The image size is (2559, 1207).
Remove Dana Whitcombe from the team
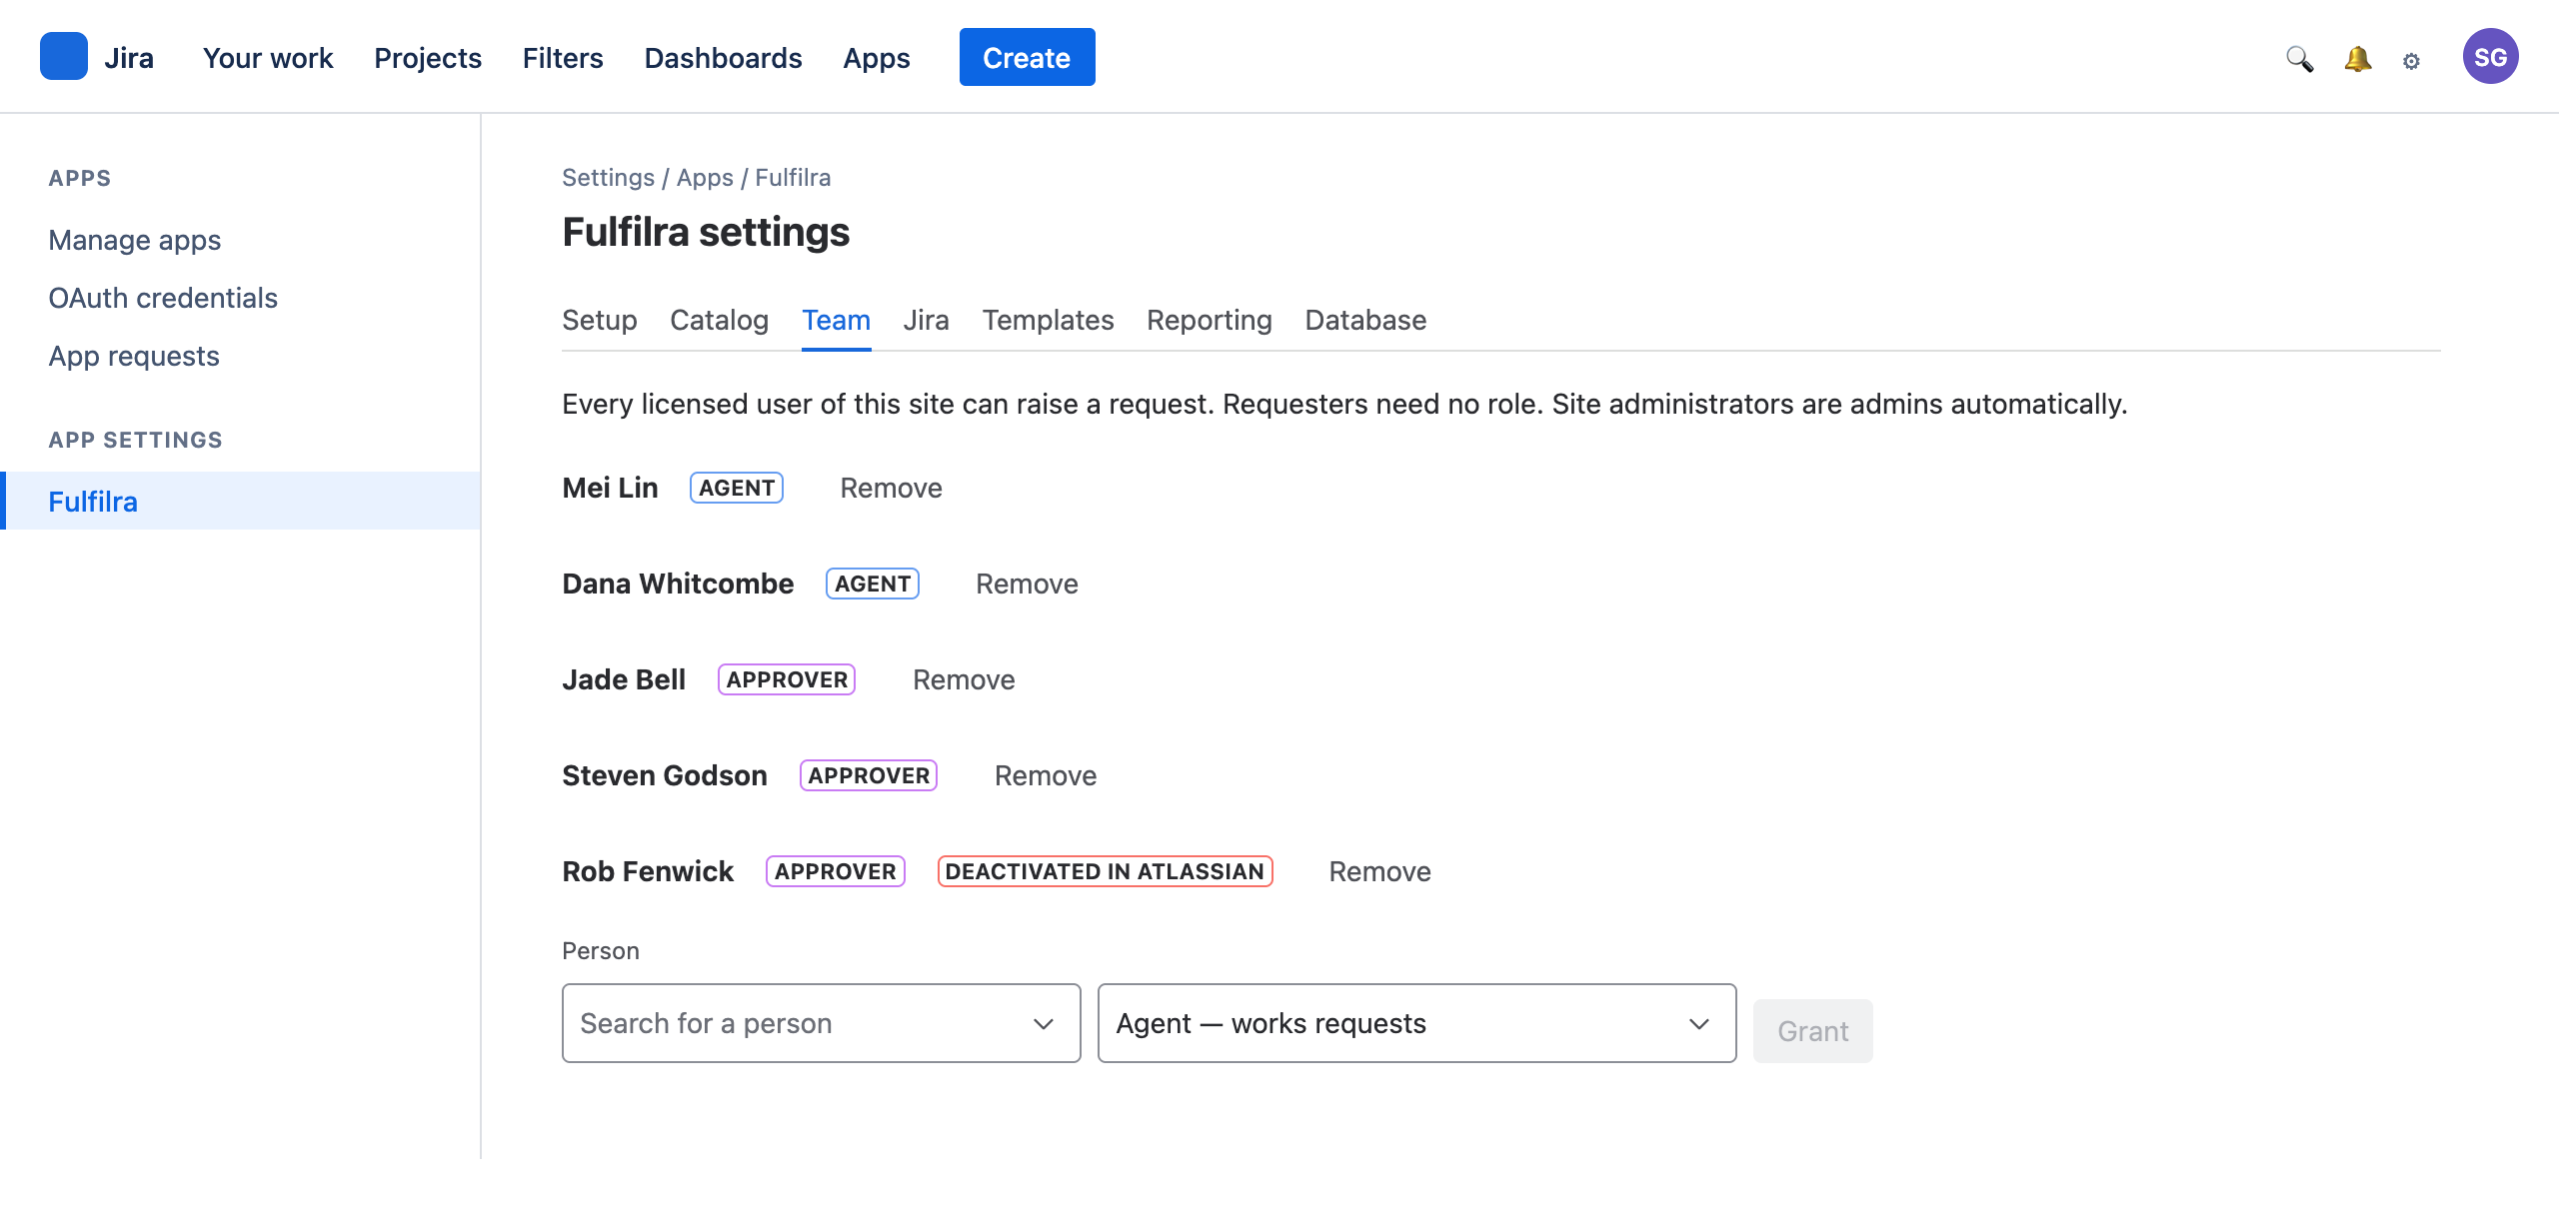coord(1027,584)
